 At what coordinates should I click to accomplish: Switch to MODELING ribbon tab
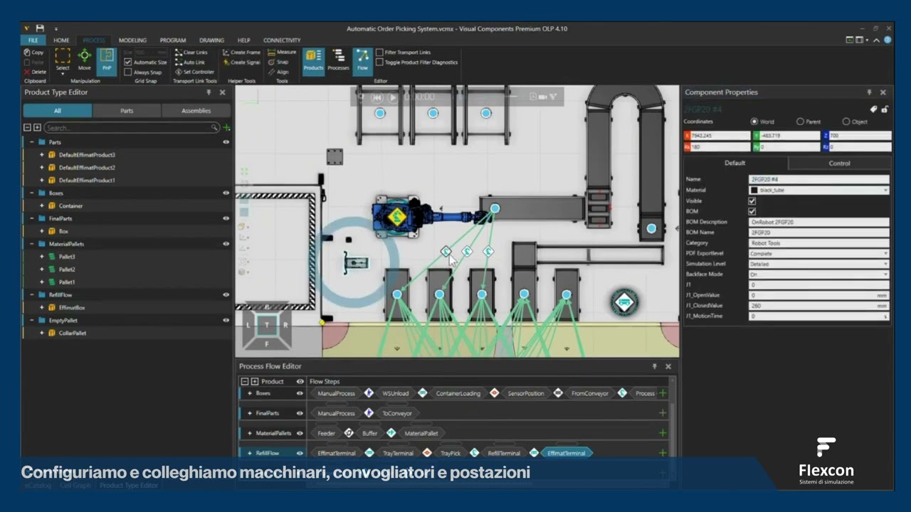tap(132, 41)
